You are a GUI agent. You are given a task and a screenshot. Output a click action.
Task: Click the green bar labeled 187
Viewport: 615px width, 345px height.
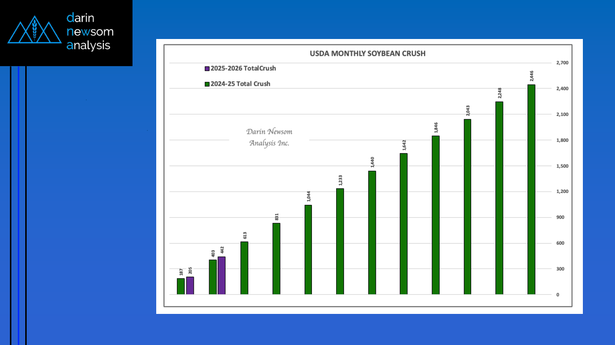pyautogui.click(x=181, y=287)
